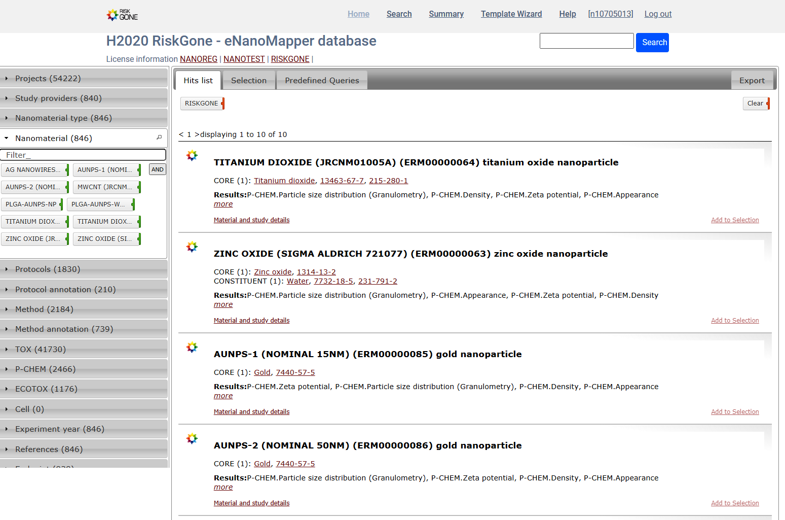
Task: Toggle the AG NANOWIRES nanomaterial tag
Action: point(33,170)
